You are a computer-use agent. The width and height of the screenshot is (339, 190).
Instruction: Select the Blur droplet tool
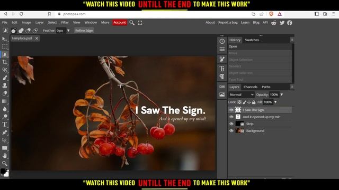[5, 109]
